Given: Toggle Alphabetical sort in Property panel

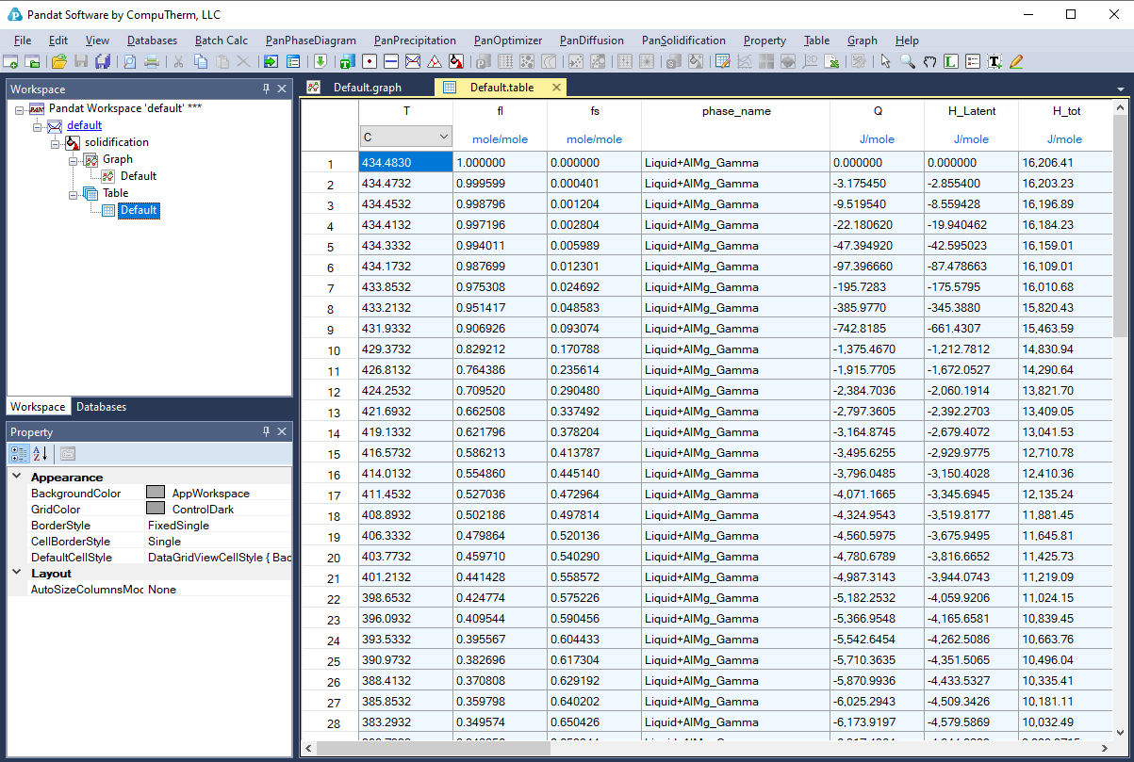Looking at the screenshot, I should (41, 454).
